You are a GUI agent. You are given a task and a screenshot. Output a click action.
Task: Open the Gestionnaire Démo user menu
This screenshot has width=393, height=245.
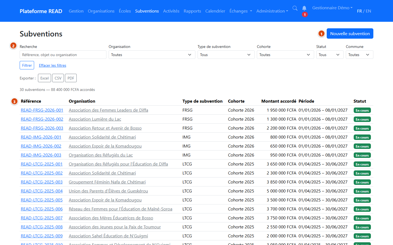pyautogui.click(x=332, y=8)
